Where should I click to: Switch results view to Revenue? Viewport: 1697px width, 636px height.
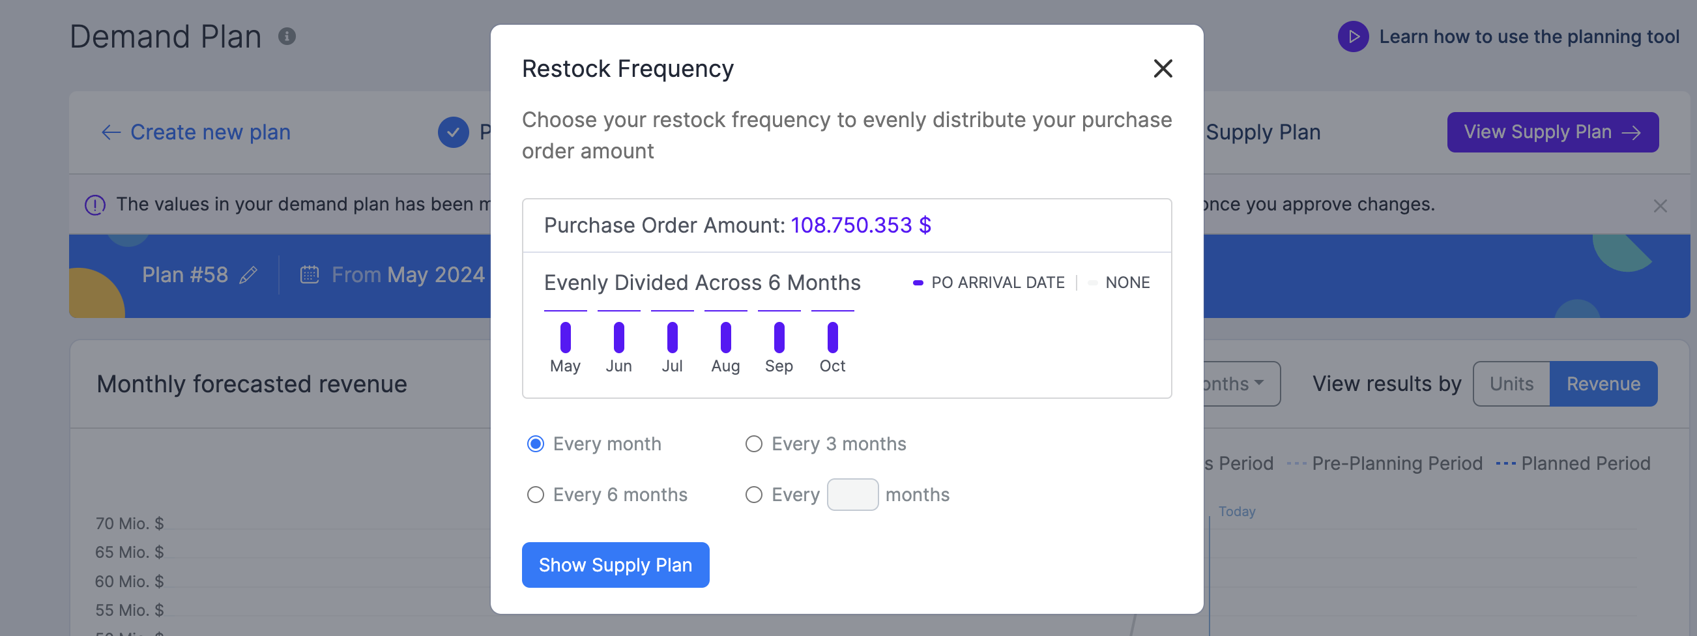(1603, 384)
